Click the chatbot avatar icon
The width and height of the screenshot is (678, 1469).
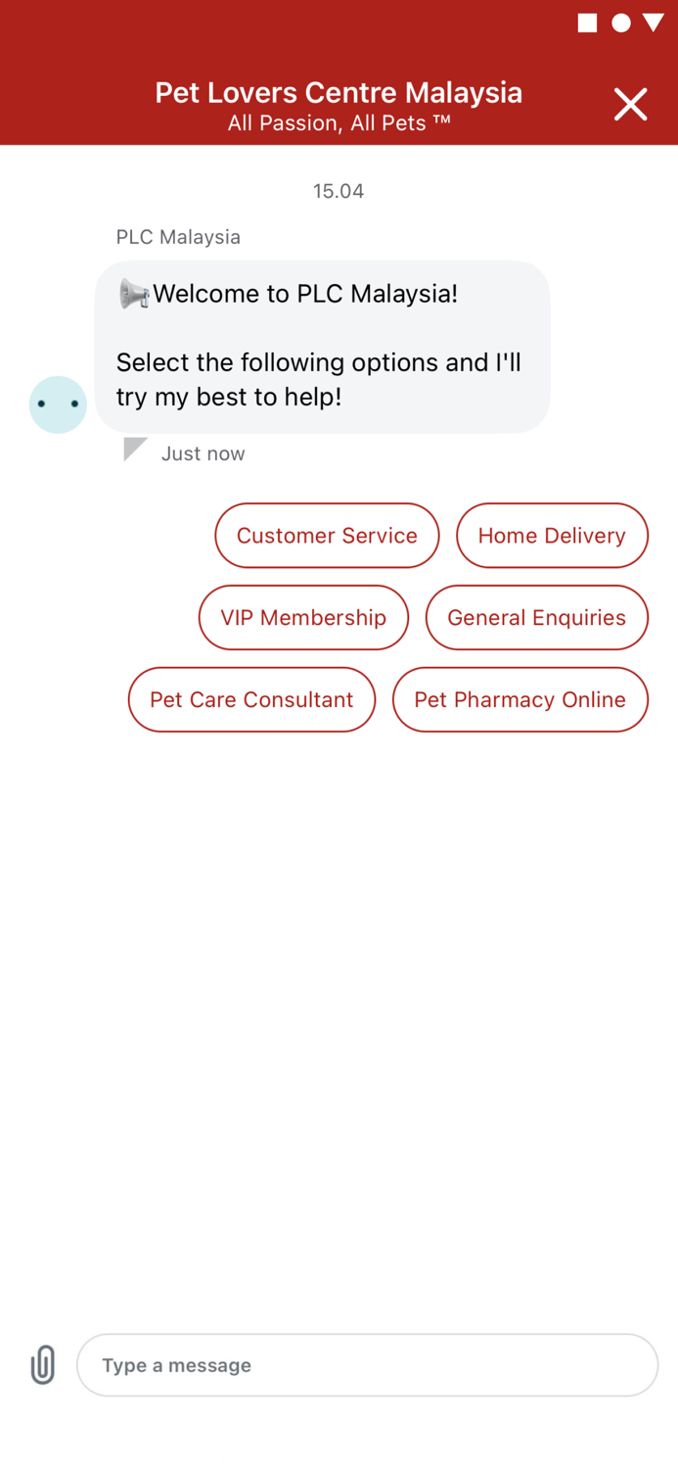click(58, 404)
